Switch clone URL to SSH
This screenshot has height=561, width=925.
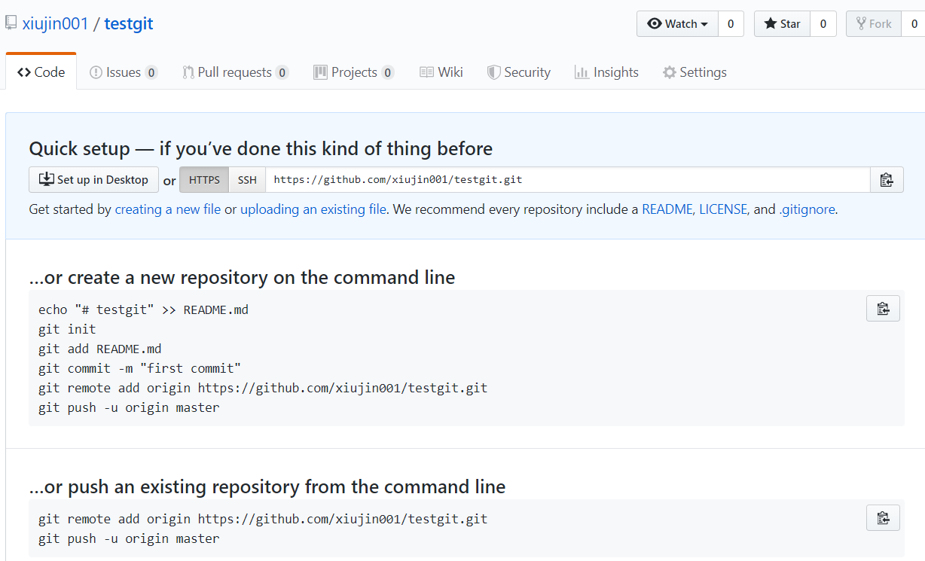click(247, 180)
